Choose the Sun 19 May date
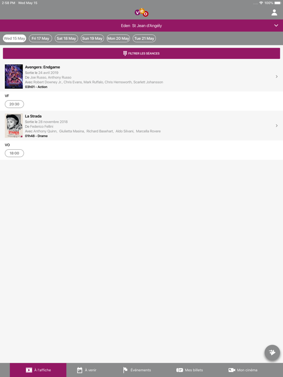This screenshot has height=377, width=283. pyautogui.click(x=92, y=38)
